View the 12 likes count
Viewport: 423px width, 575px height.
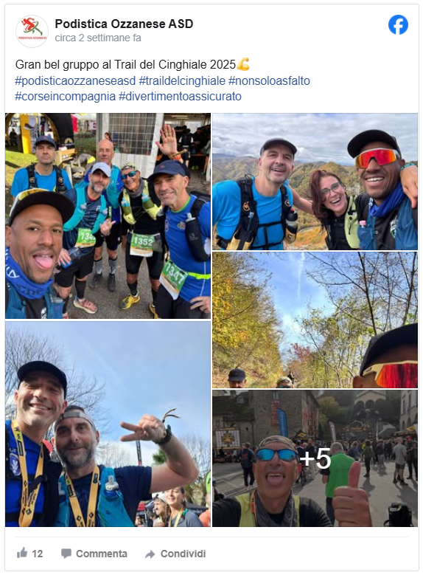pos(38,554)
